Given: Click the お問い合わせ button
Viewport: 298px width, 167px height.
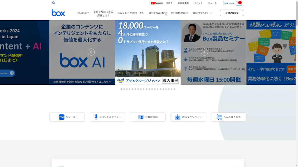Looking at the screenshot, I should tap(232, 13).
